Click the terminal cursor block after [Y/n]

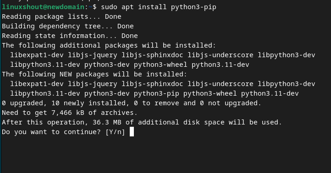[x=132, y=132]
